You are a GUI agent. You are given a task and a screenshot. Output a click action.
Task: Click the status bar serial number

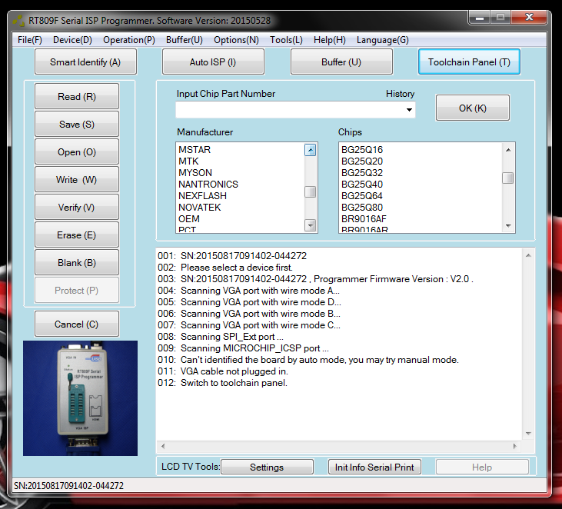point(68,485)
